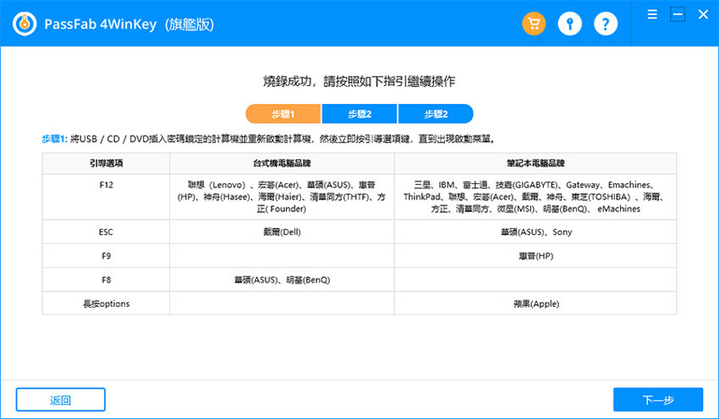Select the 長按options cell
This screenshot has height=419, width=719.
[x=106, y=303]
